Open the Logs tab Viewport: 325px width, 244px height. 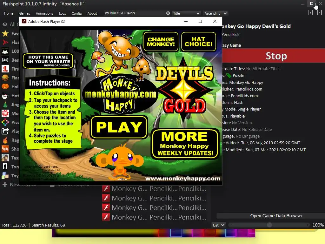[x=63, y=13]
